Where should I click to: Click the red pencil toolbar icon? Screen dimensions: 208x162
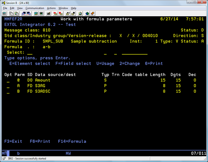[x=92, y=13]
